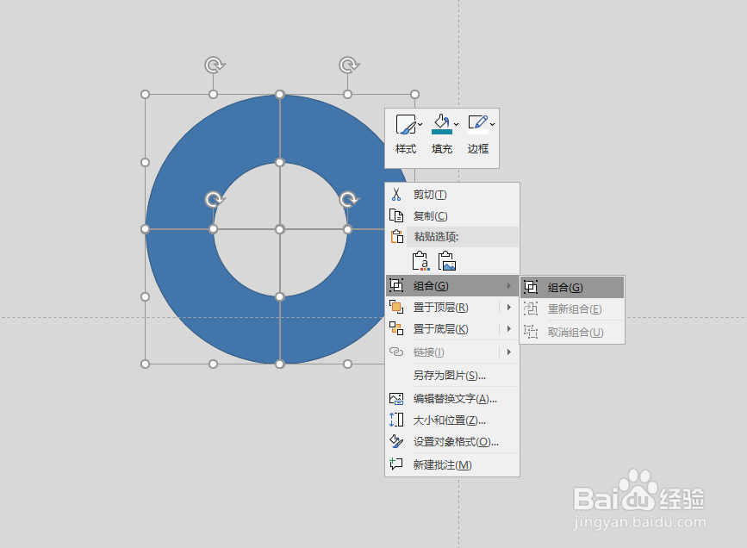Click the 复制 copy icon
Image resolution: width=747 pixels, height=548 pixels.
[x=398, y=215]
